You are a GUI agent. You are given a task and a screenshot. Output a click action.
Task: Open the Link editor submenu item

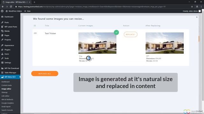(x=5, y=96)
